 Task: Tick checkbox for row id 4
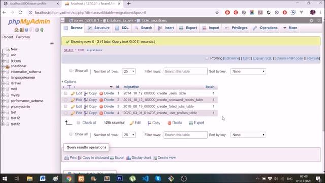[66, 113]
